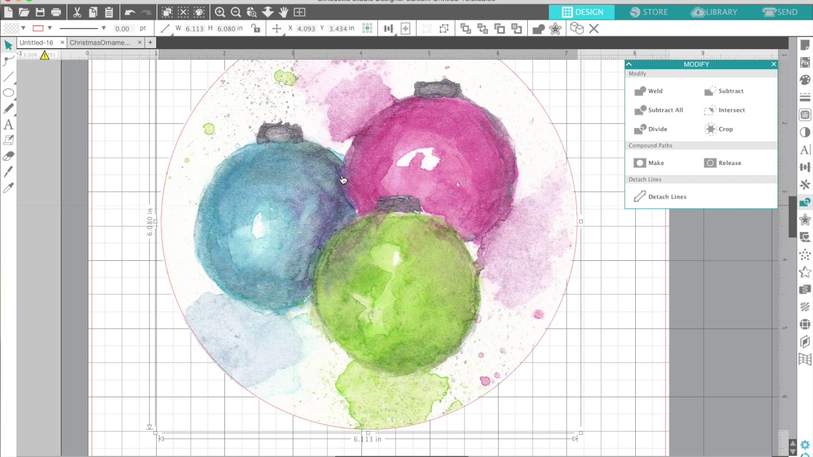Click the Bring to Front icon in top toolbar
Image resolution: width=813 pixels, height=457 pixels.
coord(466,29)
